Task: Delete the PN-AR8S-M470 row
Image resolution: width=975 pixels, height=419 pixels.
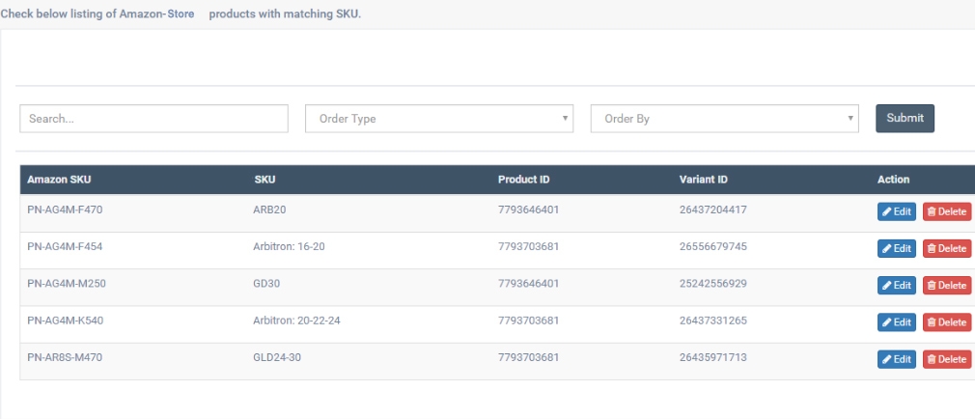Action: click(947, 359)
